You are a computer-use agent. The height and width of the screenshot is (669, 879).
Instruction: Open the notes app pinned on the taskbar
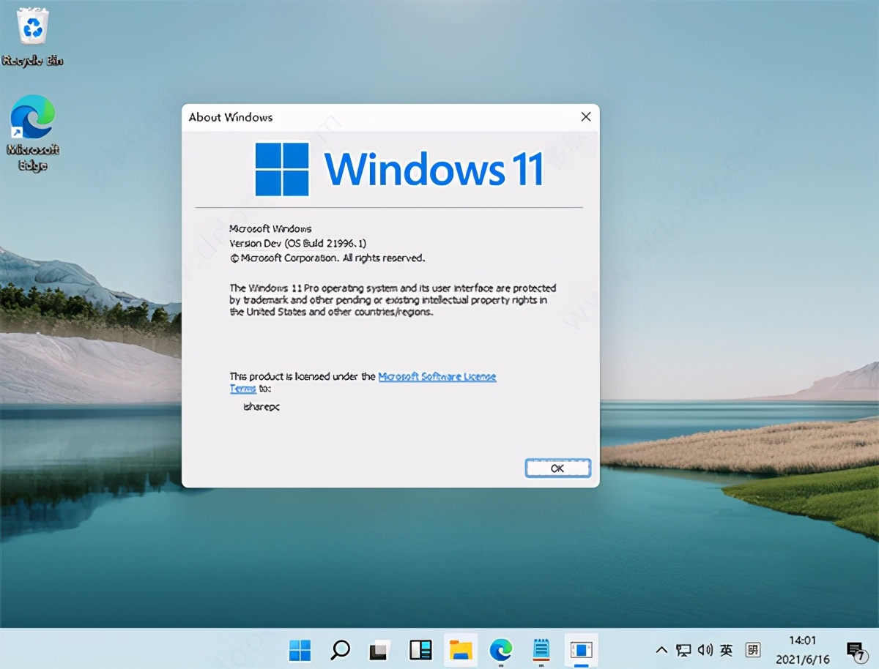(x=541, y=650)
